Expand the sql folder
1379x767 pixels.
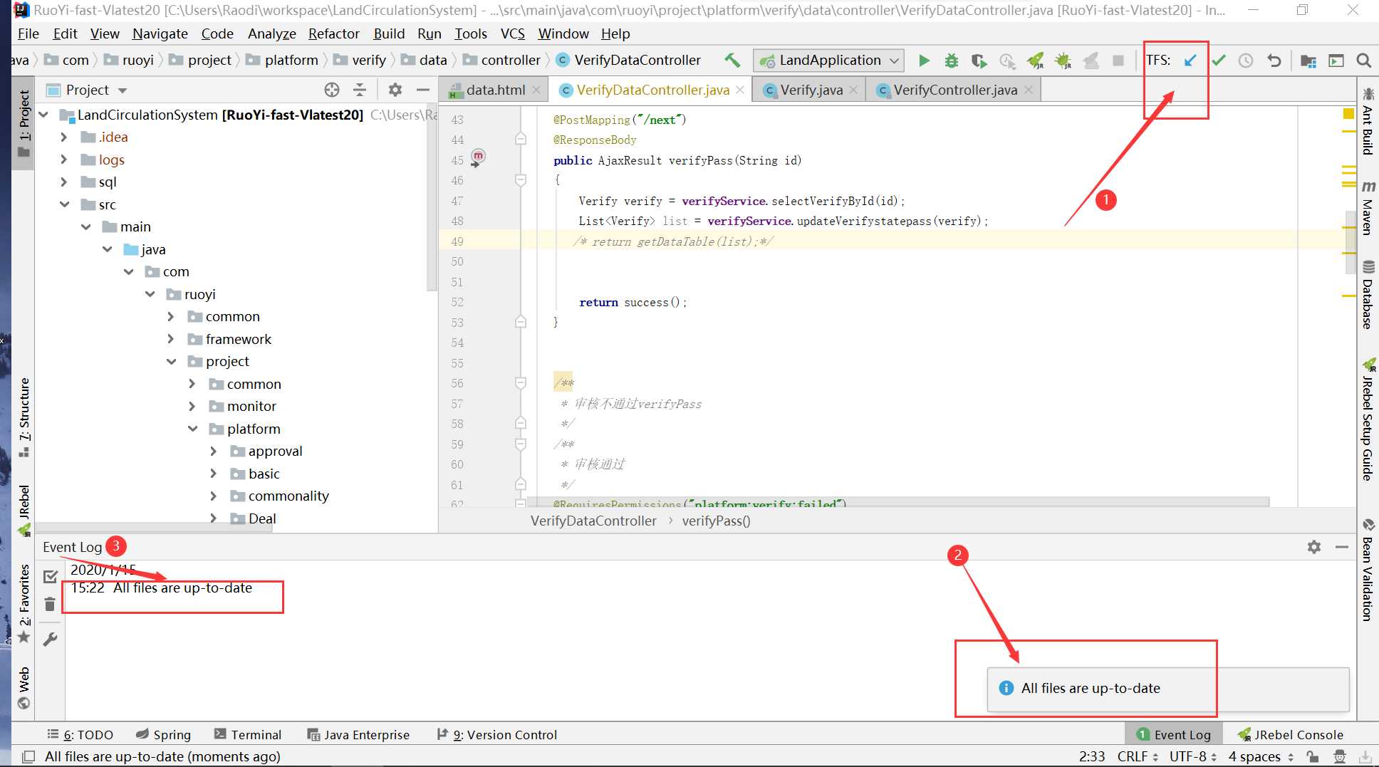pos(63,182)
